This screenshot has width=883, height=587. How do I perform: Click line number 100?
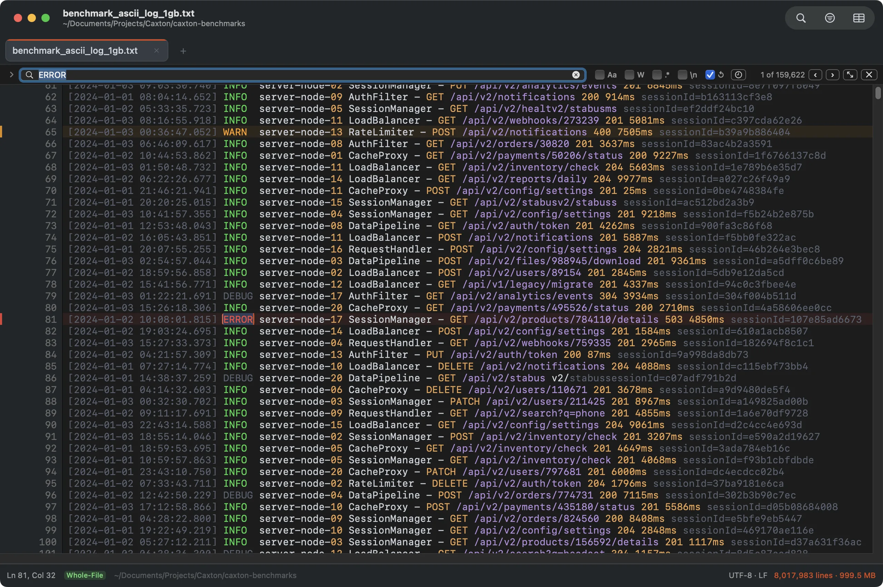[x=48, y=542]
